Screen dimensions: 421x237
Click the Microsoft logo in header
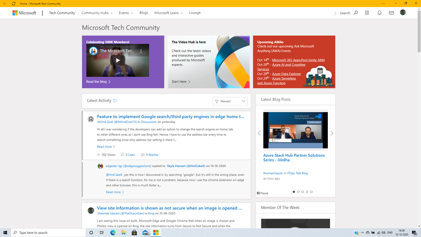coord(24,13)
